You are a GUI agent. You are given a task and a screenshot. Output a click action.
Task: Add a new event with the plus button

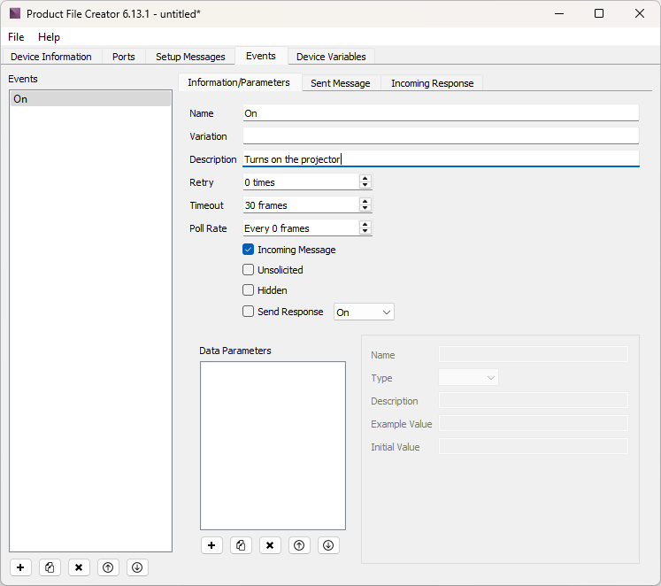(x=21, y=567)
